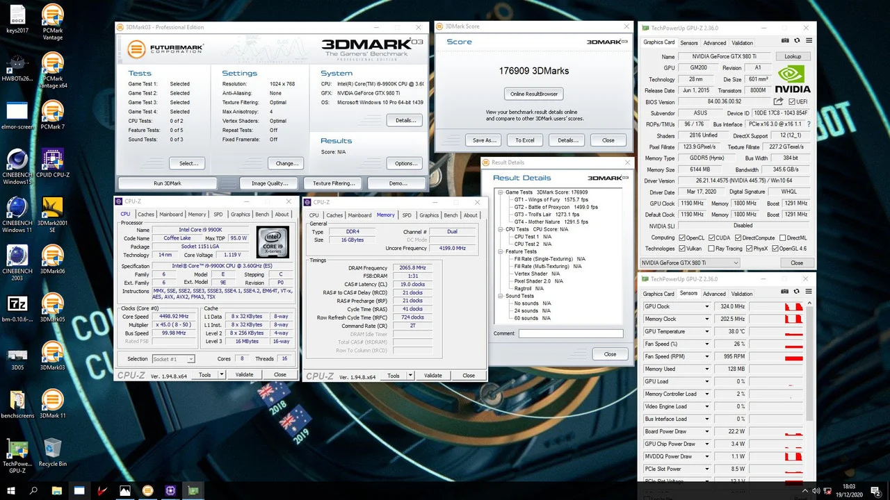Toggle the UEFI checkbox
The height and width of the screenshot is (500, 890).
click(x=791, y=101)
